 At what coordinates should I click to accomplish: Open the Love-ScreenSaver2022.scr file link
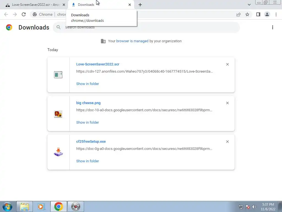point(98,64)
